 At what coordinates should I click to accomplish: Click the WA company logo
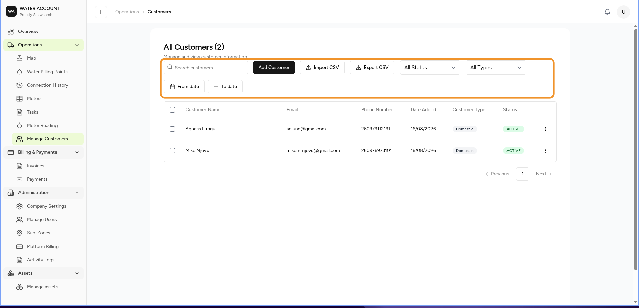(11, 11)
